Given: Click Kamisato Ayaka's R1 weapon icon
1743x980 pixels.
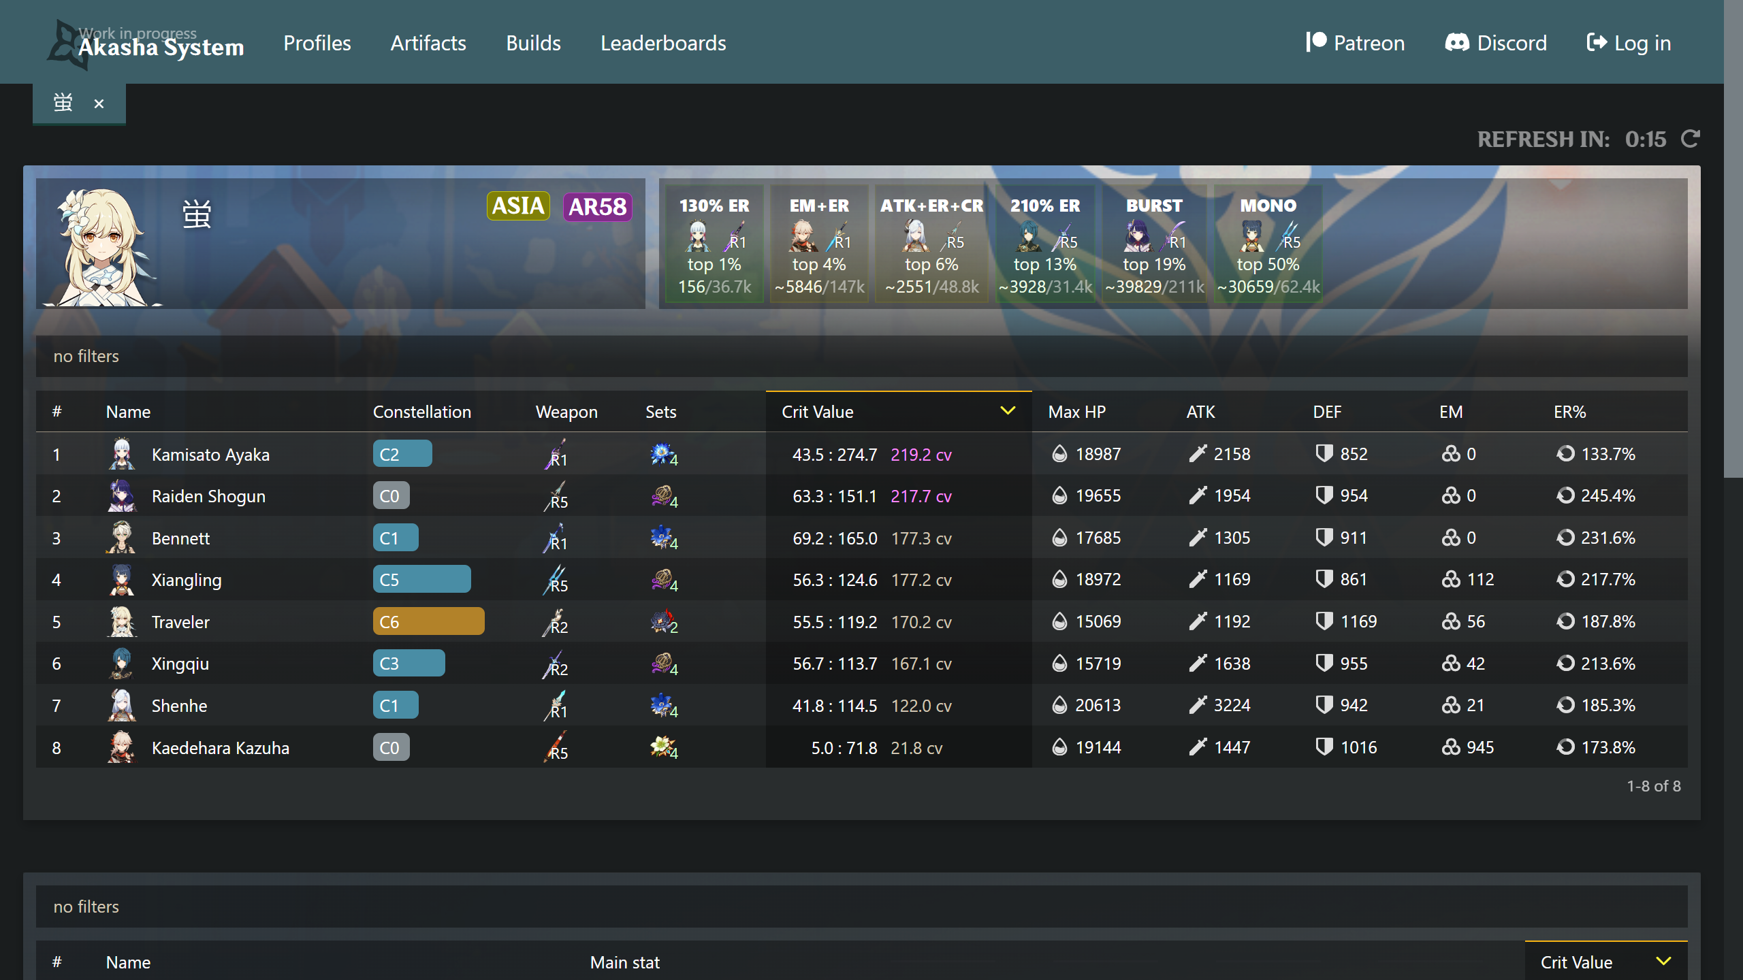Looking at the screenshot, I should (556, 454).
